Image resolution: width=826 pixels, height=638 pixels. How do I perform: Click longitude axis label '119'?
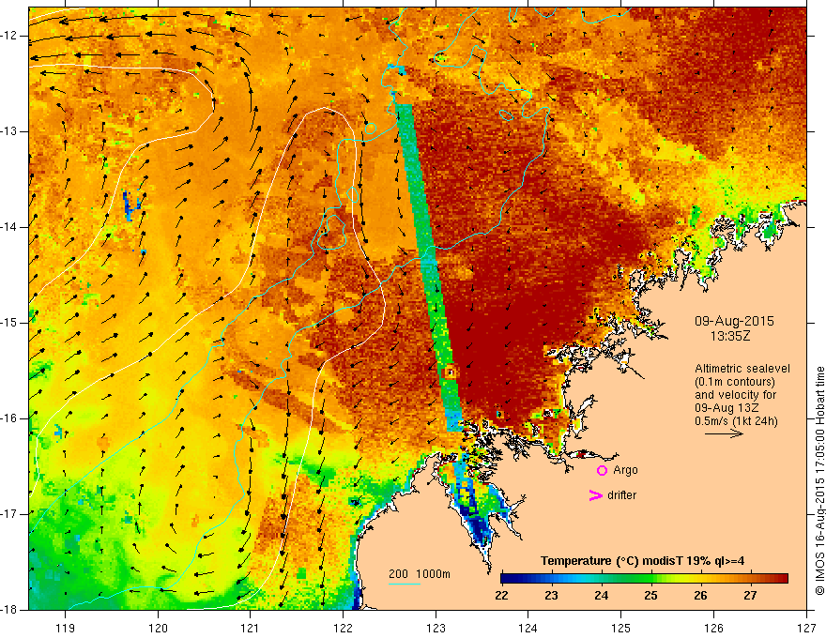point(66,628)
